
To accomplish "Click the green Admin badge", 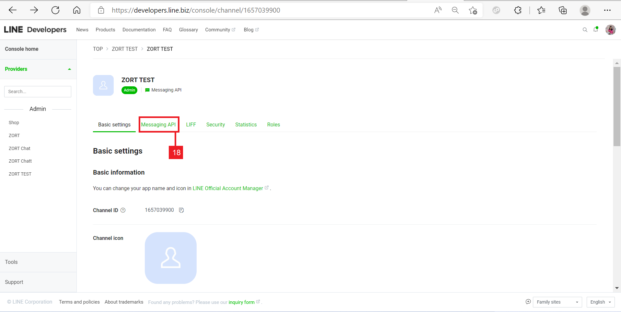I will click(129, 90).
